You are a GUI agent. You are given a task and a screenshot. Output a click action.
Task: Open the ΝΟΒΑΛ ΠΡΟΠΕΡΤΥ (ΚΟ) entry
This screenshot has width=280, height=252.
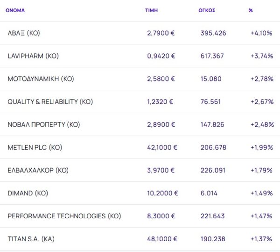44,124
